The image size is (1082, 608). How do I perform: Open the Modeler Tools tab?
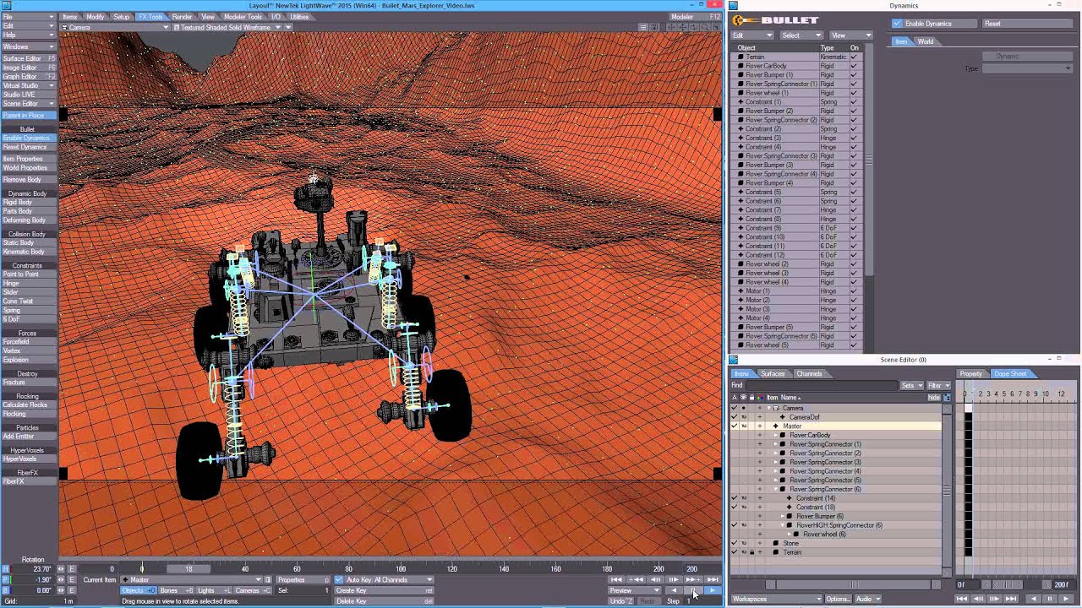pyautogui.click(x=243, y=17)
